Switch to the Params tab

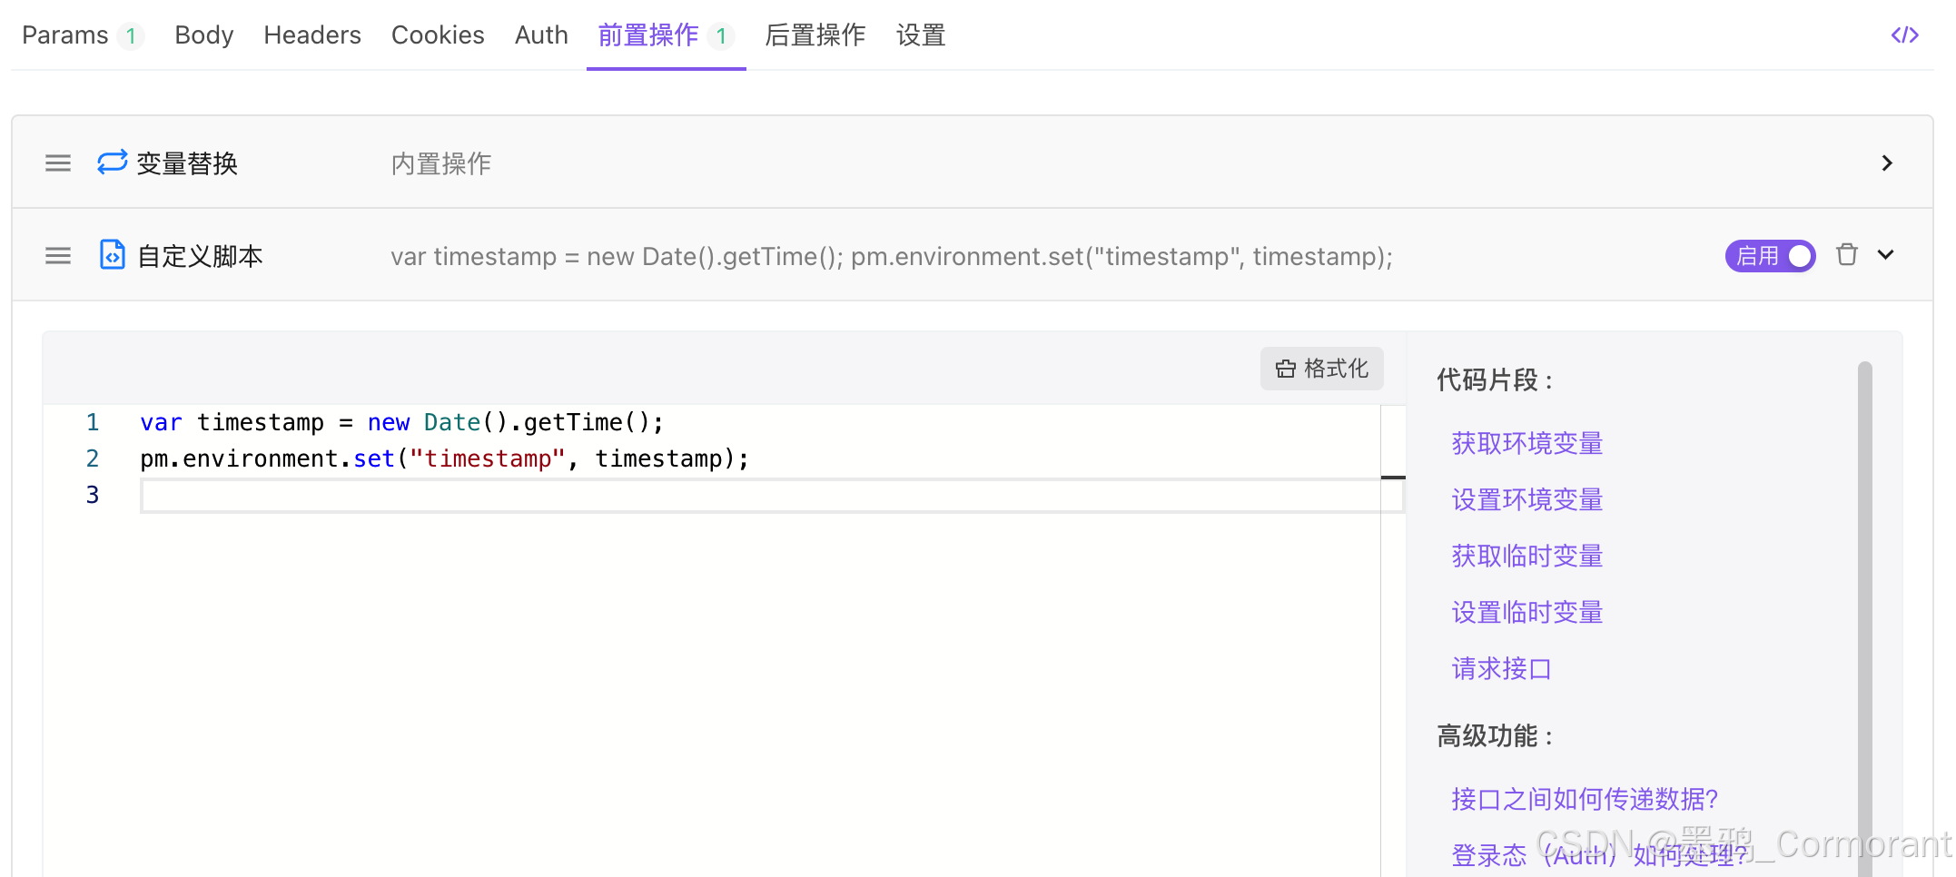(x=82, y=35)
